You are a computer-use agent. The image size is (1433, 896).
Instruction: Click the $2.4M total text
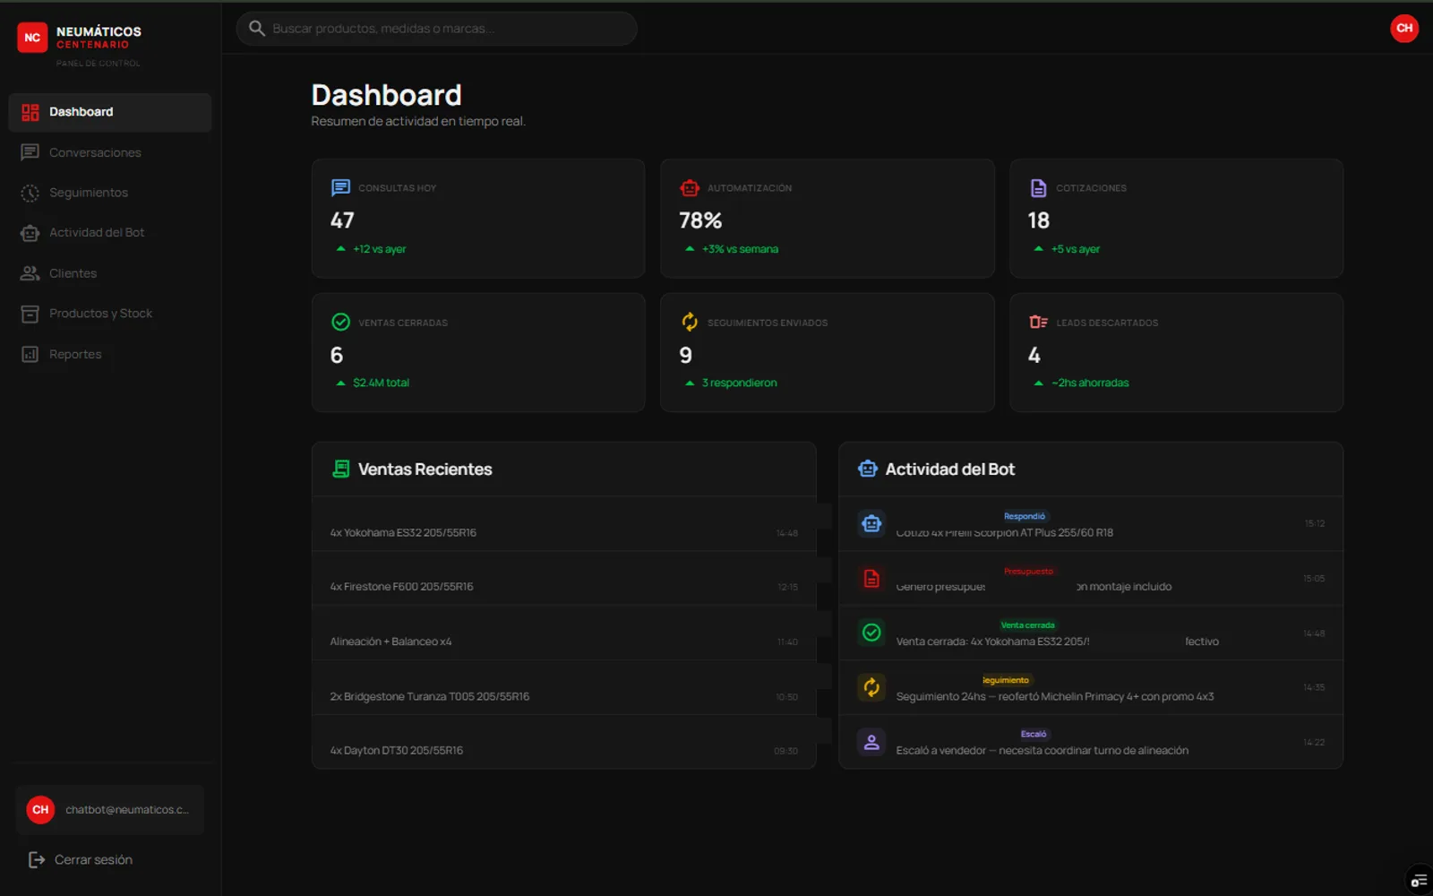(x=381, y=383)
